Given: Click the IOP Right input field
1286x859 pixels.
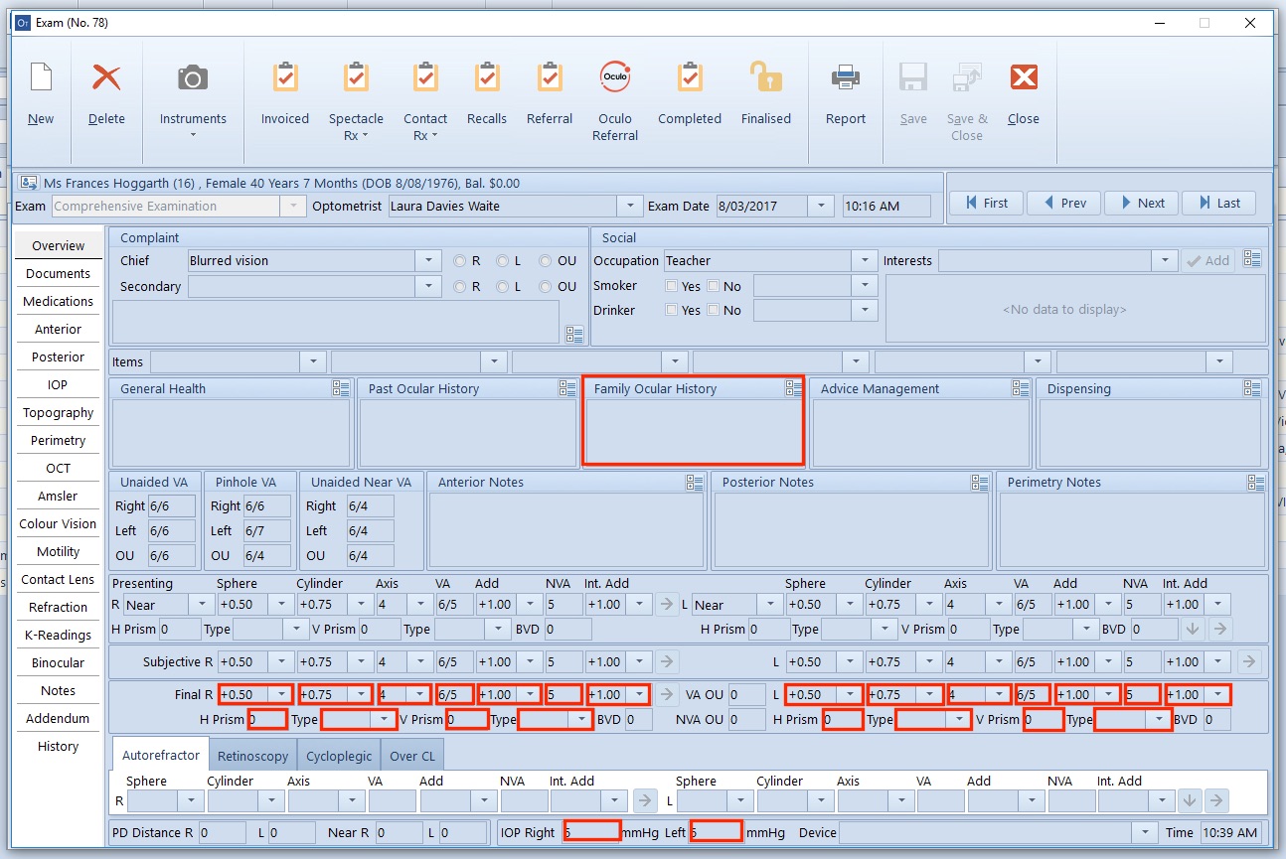Looking at the screenshot, I should pyautogui.click(x=591, y=832).
